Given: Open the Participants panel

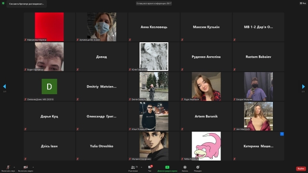Looking at the screenshot, I should (x=133, y=168).
